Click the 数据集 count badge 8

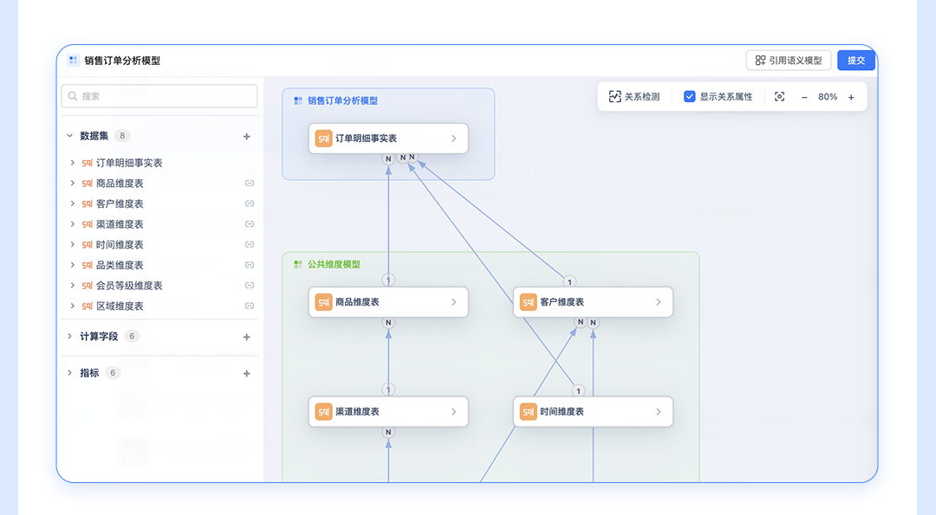(x=122, y=135)
